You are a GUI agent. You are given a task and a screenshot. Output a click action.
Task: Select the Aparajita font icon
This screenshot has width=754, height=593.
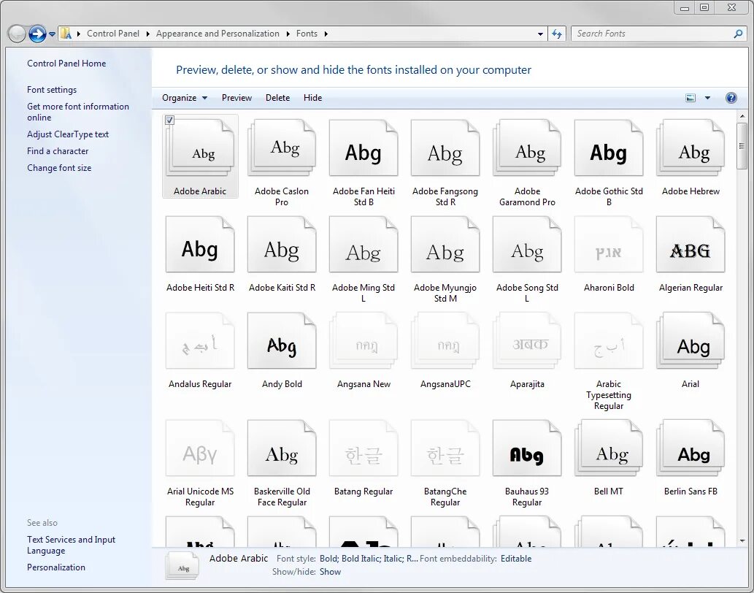(527, 340)
